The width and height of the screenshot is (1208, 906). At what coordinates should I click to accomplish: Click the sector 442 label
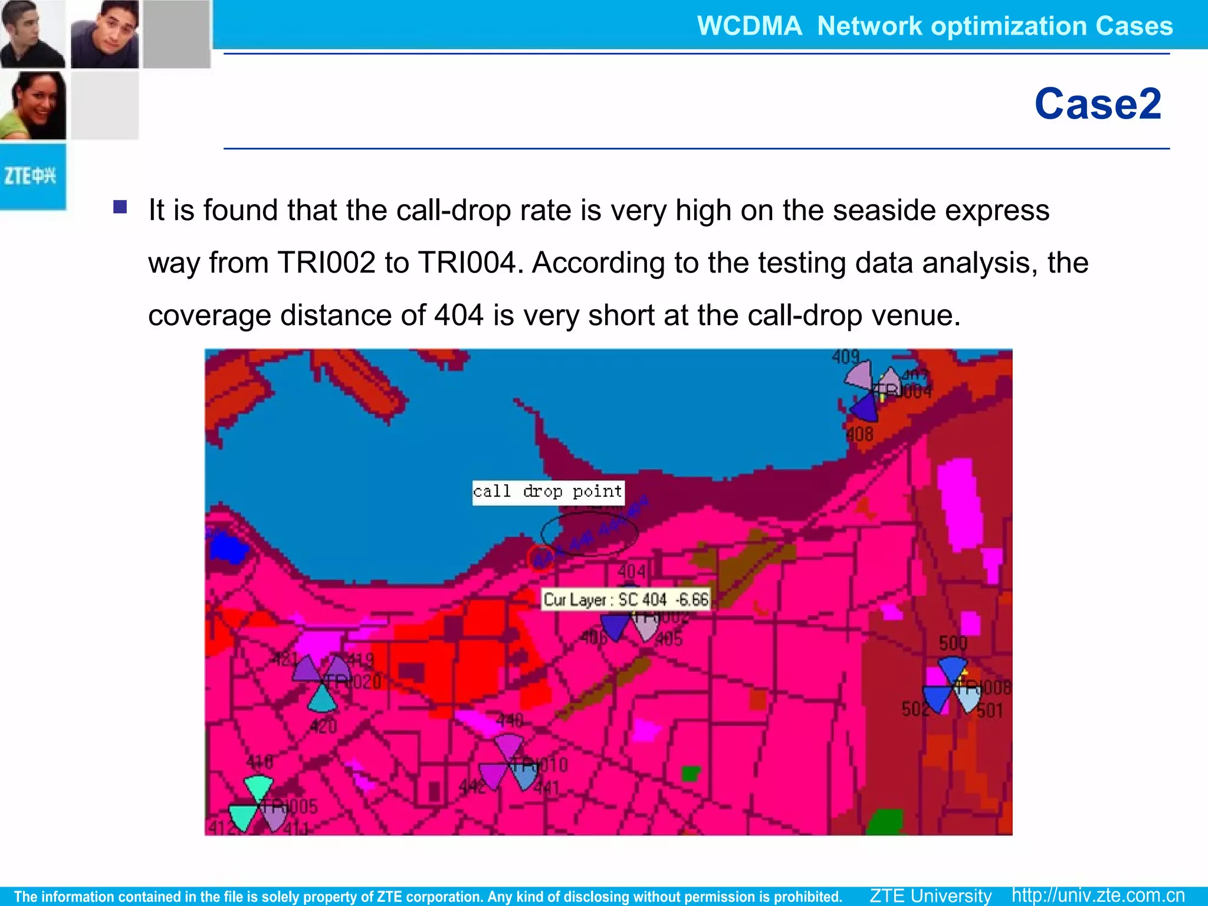coord(472,787)
